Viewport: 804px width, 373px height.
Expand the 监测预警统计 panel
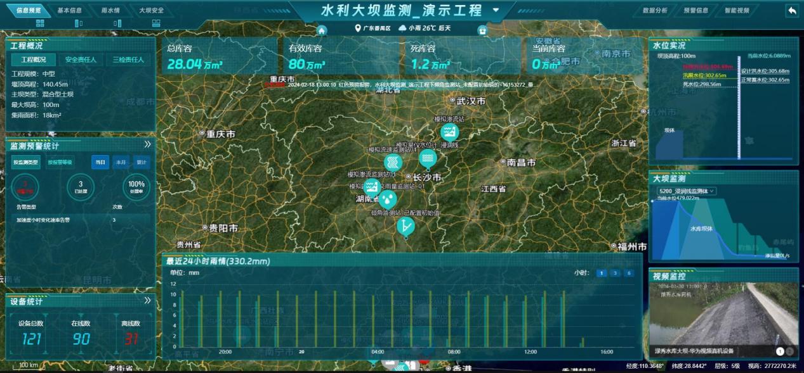(147, 144)
